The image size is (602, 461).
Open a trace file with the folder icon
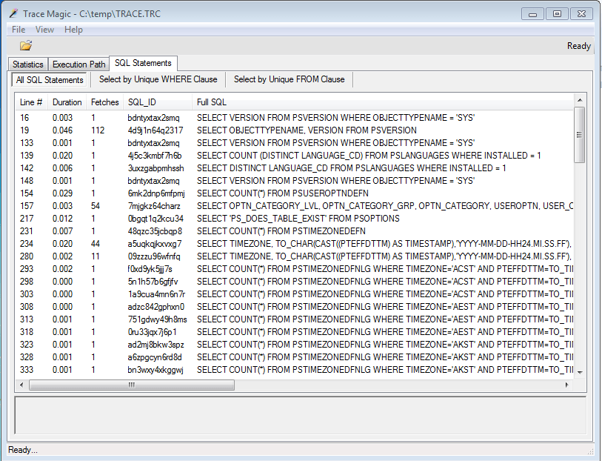[x=25, y=45]
